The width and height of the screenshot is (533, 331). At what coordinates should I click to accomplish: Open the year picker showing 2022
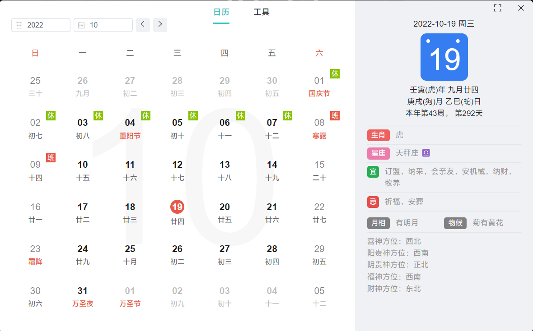click(x=41, y=25)
